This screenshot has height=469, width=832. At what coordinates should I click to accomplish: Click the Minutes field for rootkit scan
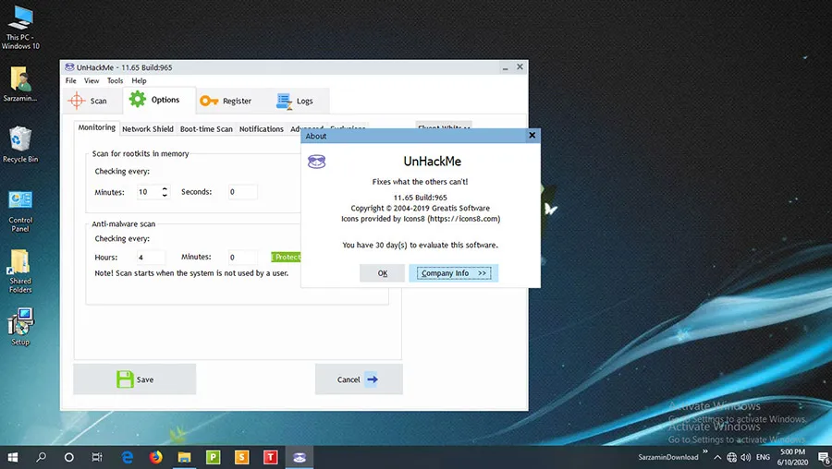(149, 192)
